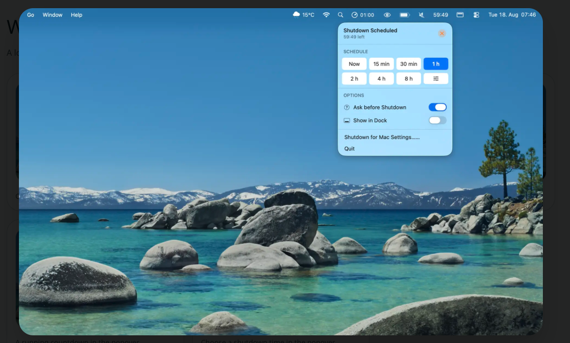
Task: Open the Go menu
Action: pyautogui.click(x=31, y=15)
